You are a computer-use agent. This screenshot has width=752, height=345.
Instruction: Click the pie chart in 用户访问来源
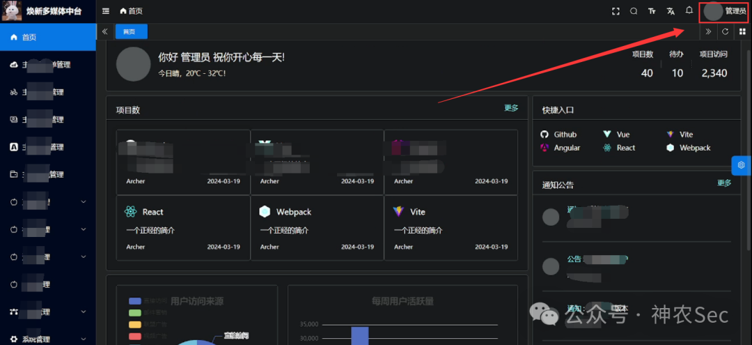click(x=196, y=342)
